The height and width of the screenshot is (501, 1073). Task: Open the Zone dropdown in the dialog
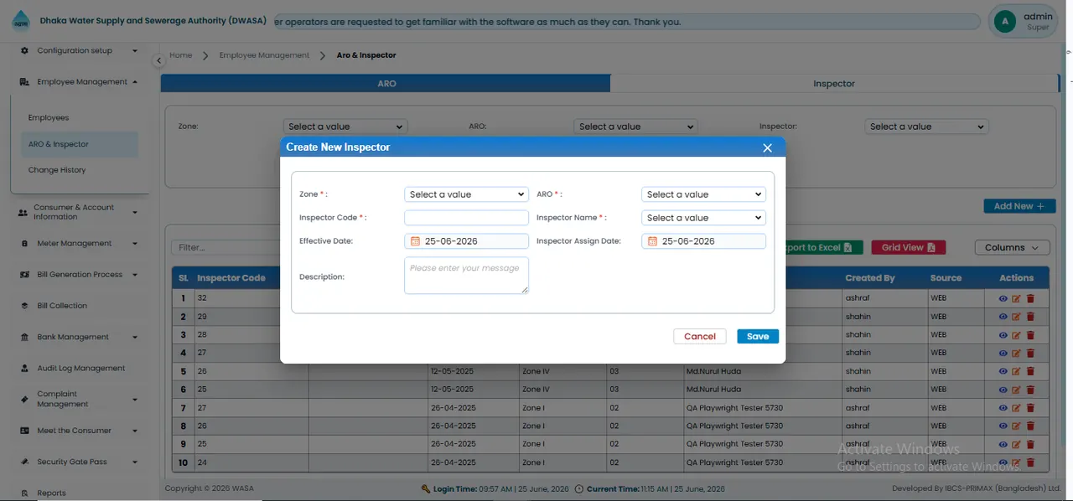(466, 194)
